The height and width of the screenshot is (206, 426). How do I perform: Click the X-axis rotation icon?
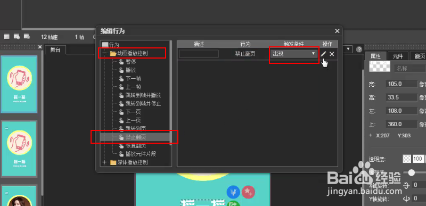point(406,185)
